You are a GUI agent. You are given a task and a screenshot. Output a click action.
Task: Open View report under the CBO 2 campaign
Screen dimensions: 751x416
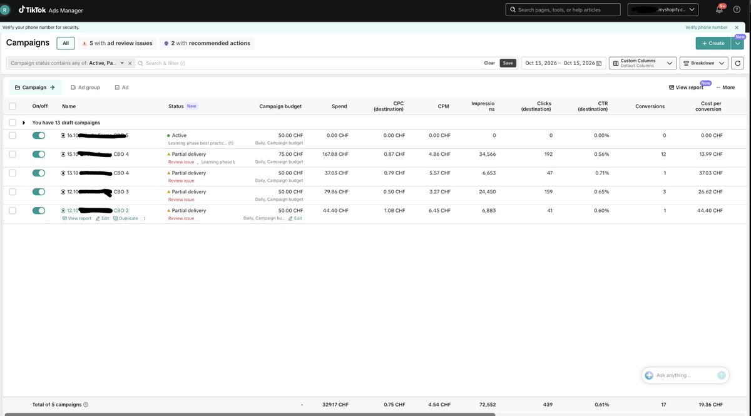pyautogui.click(x=76, y=219)
